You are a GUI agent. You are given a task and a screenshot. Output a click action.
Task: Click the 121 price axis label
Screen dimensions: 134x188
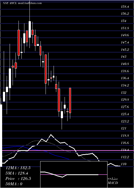tap(124, 128)
